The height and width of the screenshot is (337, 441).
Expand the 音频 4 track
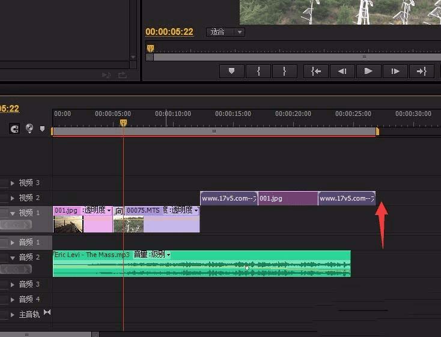pyautogui.click(x=13, y=300)
